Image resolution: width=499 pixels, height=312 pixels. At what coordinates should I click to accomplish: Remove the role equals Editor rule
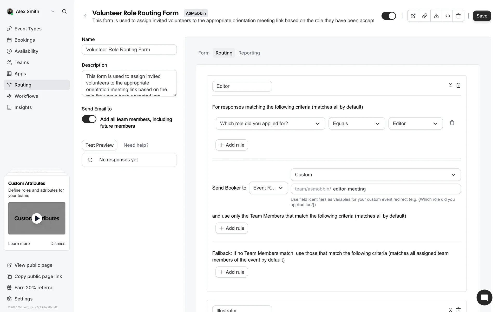(452, 123)
